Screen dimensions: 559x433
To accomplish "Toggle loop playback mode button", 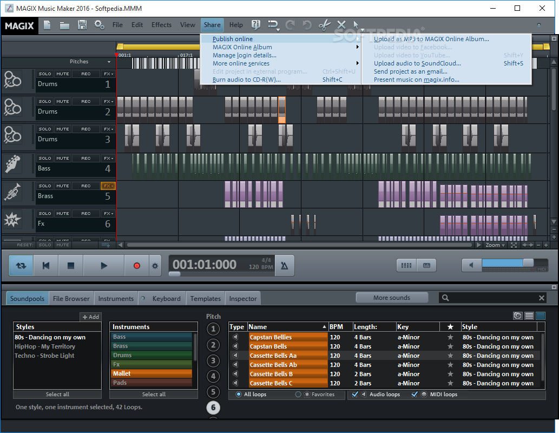I will (21, 265).
